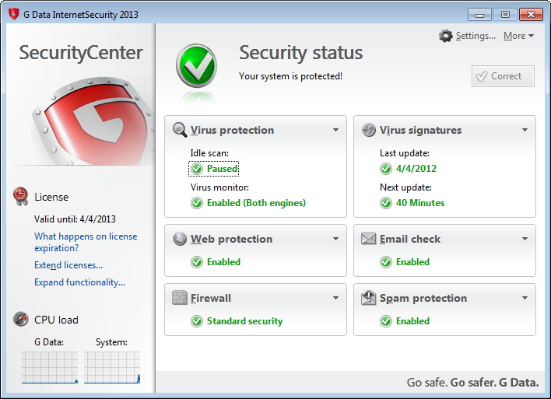Click the Web protection globe icon

click(180, 240)
